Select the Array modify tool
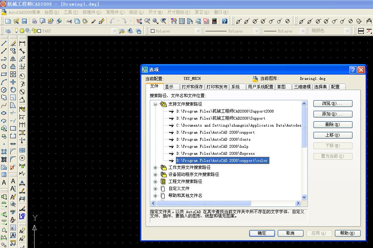This screenshot has width=373, height=248. coord(13,74)
